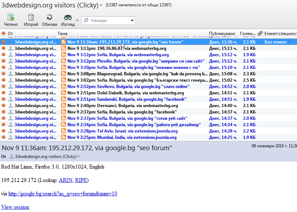297x212 pixels.
Task: Refresh the feed with the Обнови icon
Action: pyautogui.click(x=49, y=17)
